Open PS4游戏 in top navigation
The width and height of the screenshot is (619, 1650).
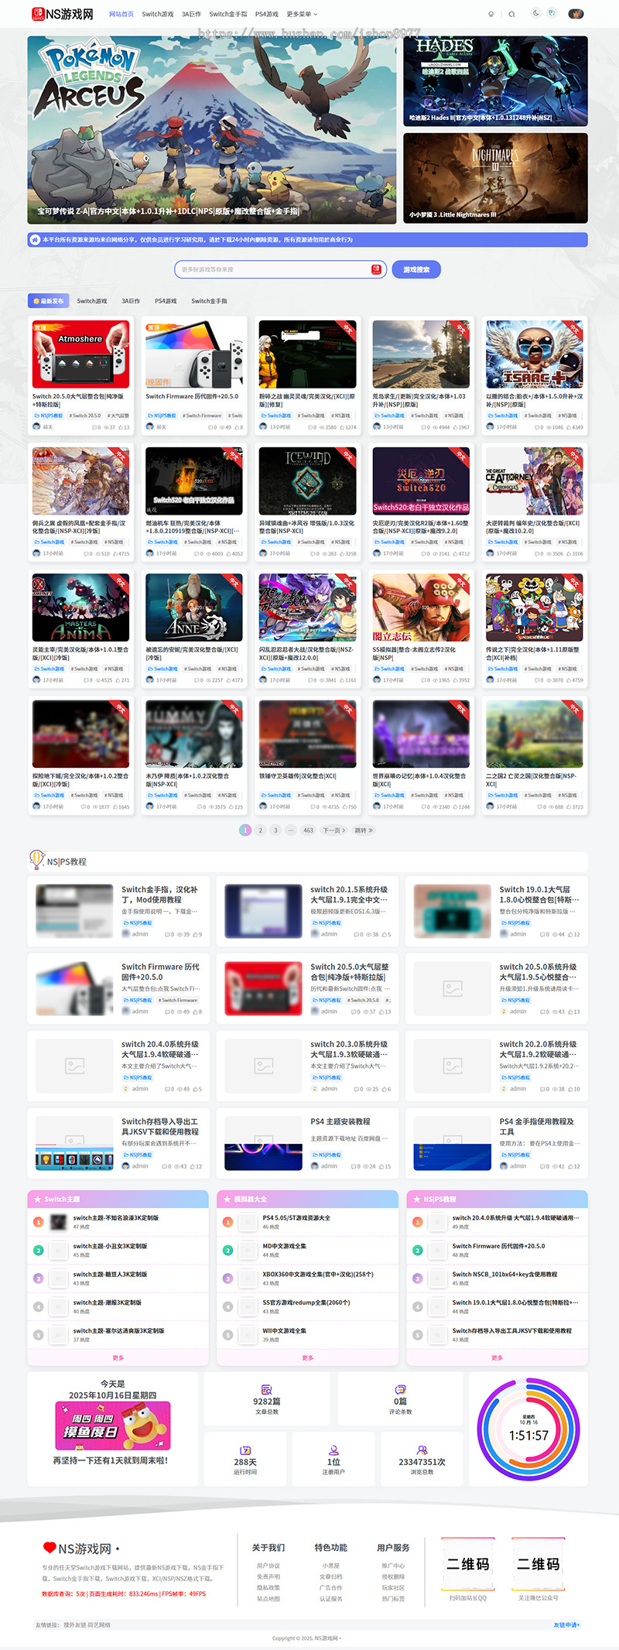pos(267,14)
